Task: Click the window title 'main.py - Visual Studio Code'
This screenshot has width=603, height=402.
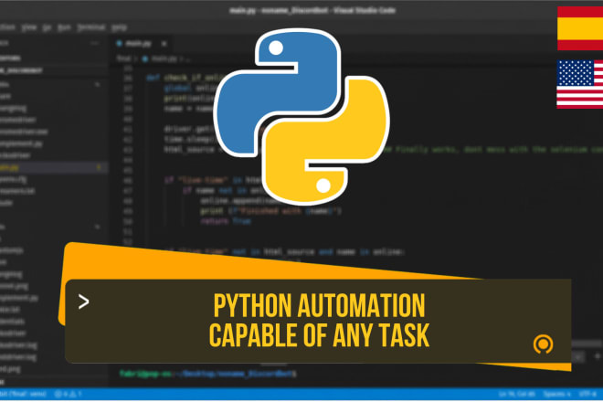Action: (x=312, y=10)
